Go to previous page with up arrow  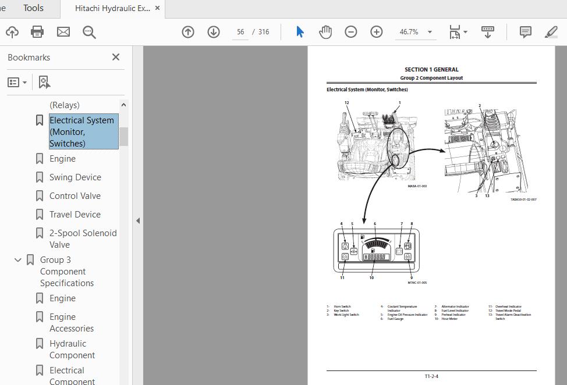click(x=187, y=32)
